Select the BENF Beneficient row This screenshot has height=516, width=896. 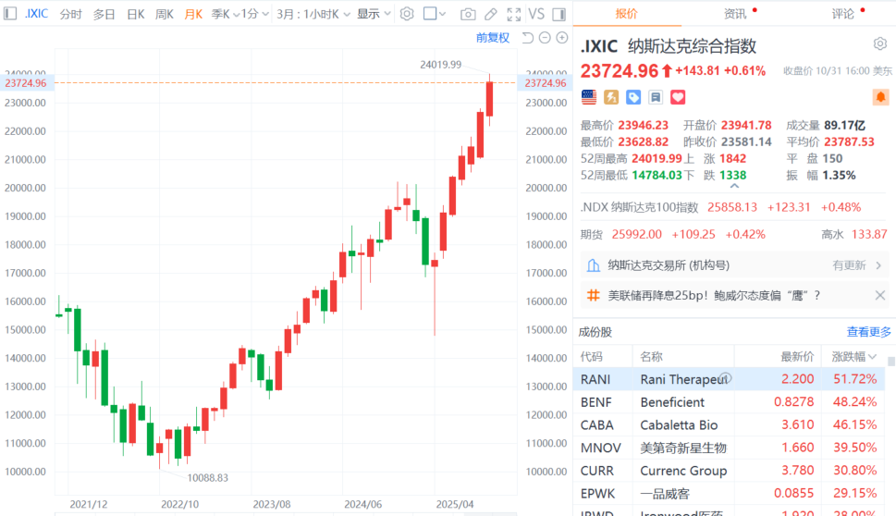click(x=730, y=401)
